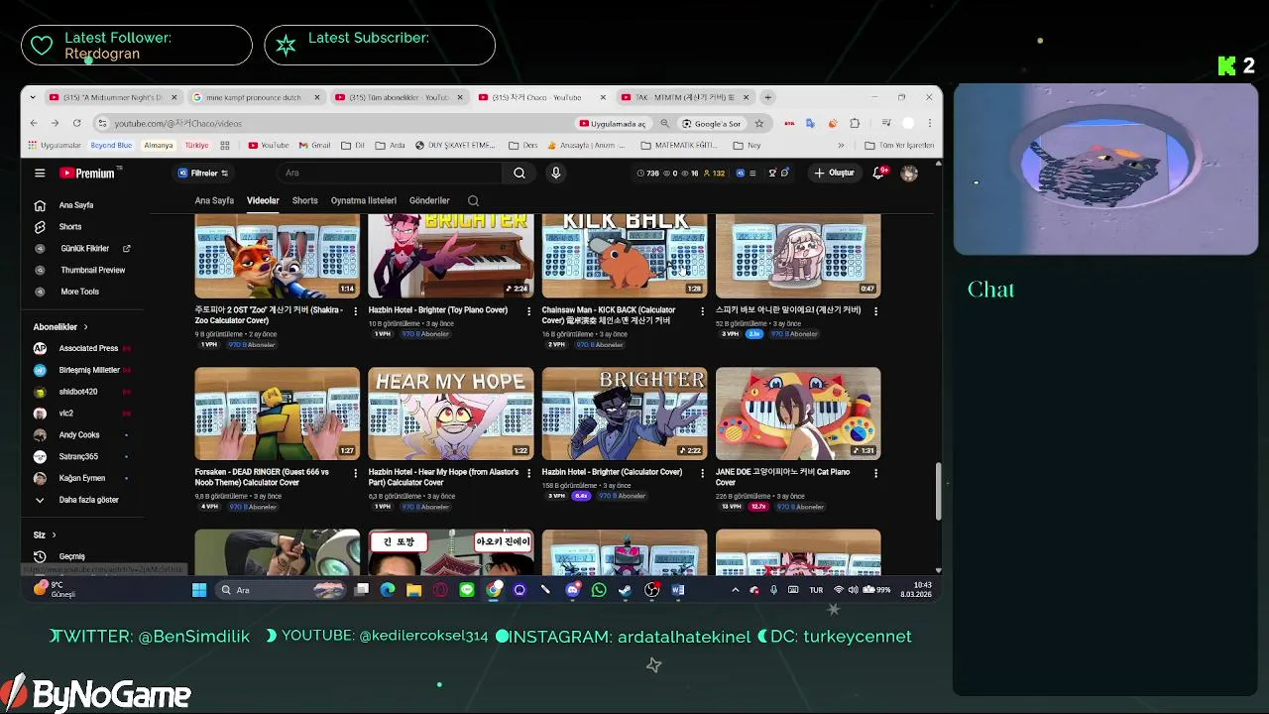Open the Gmail bookmark
The image size is (1269, 714).
pyautogui.click(x=315, y=145)
